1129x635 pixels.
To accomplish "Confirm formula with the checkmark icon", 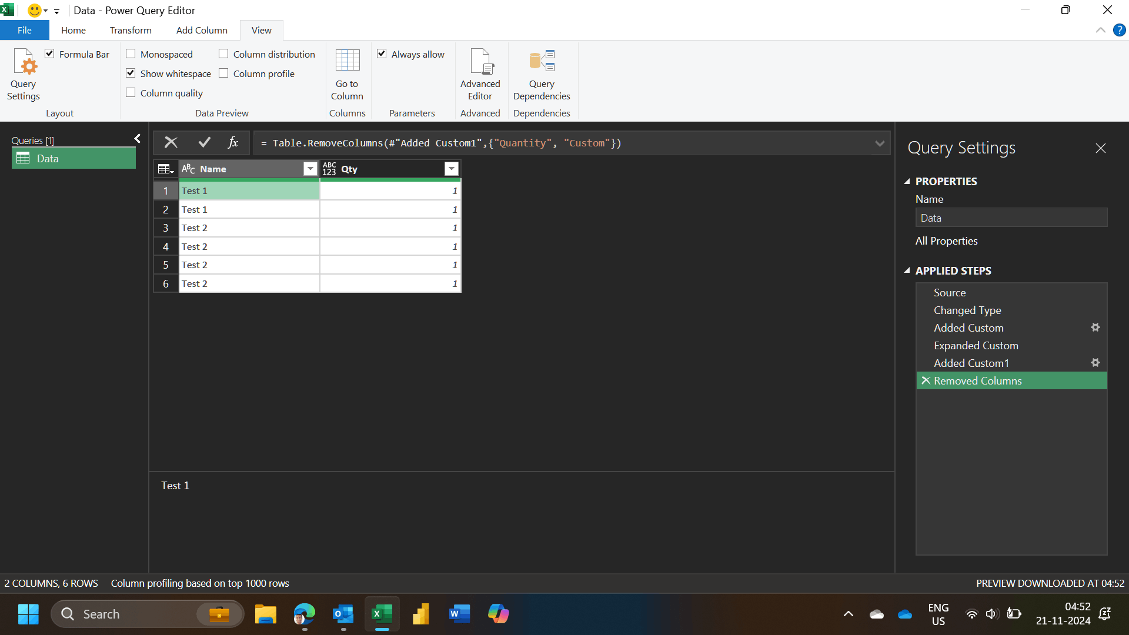I will tap(204, 143).
